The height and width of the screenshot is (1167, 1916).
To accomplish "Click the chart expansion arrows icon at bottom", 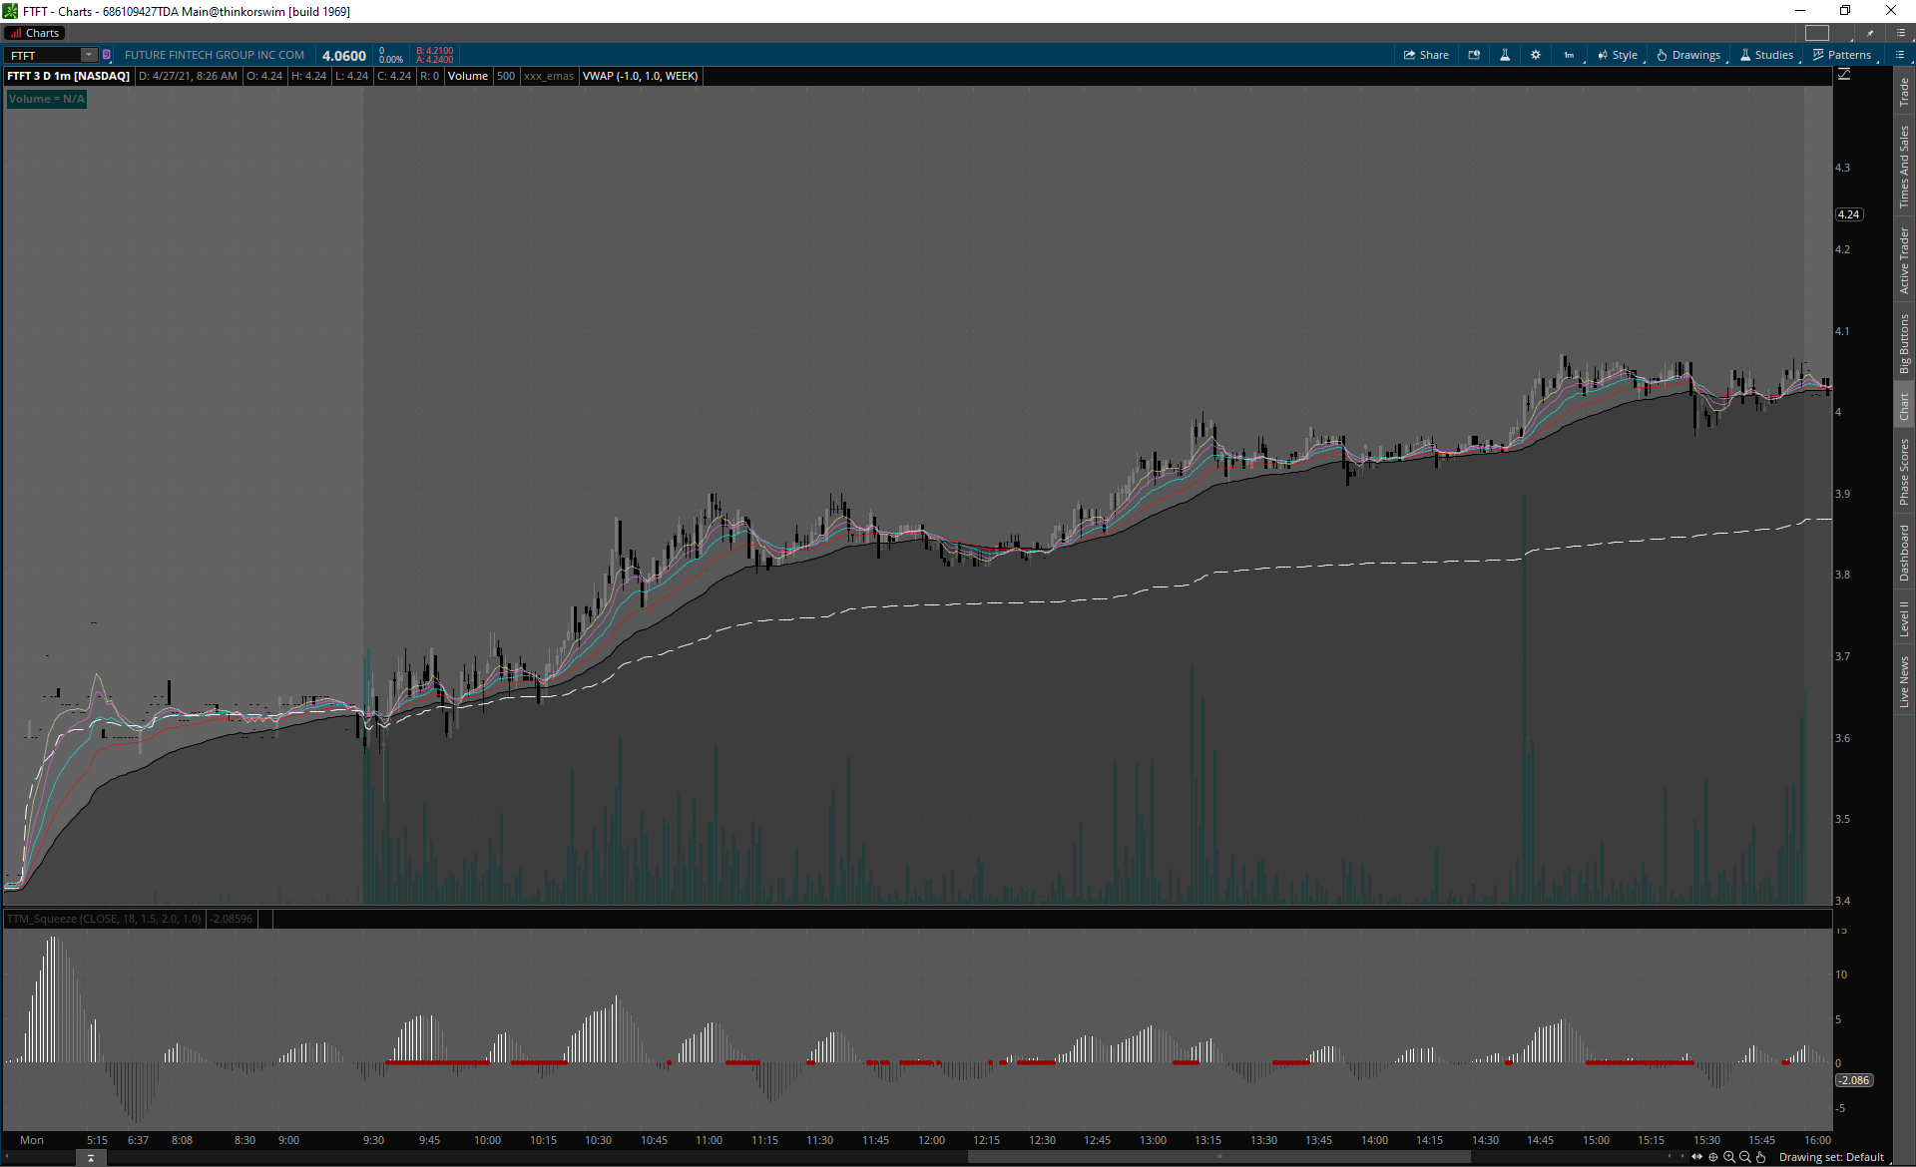I will click(1697, 1157).
